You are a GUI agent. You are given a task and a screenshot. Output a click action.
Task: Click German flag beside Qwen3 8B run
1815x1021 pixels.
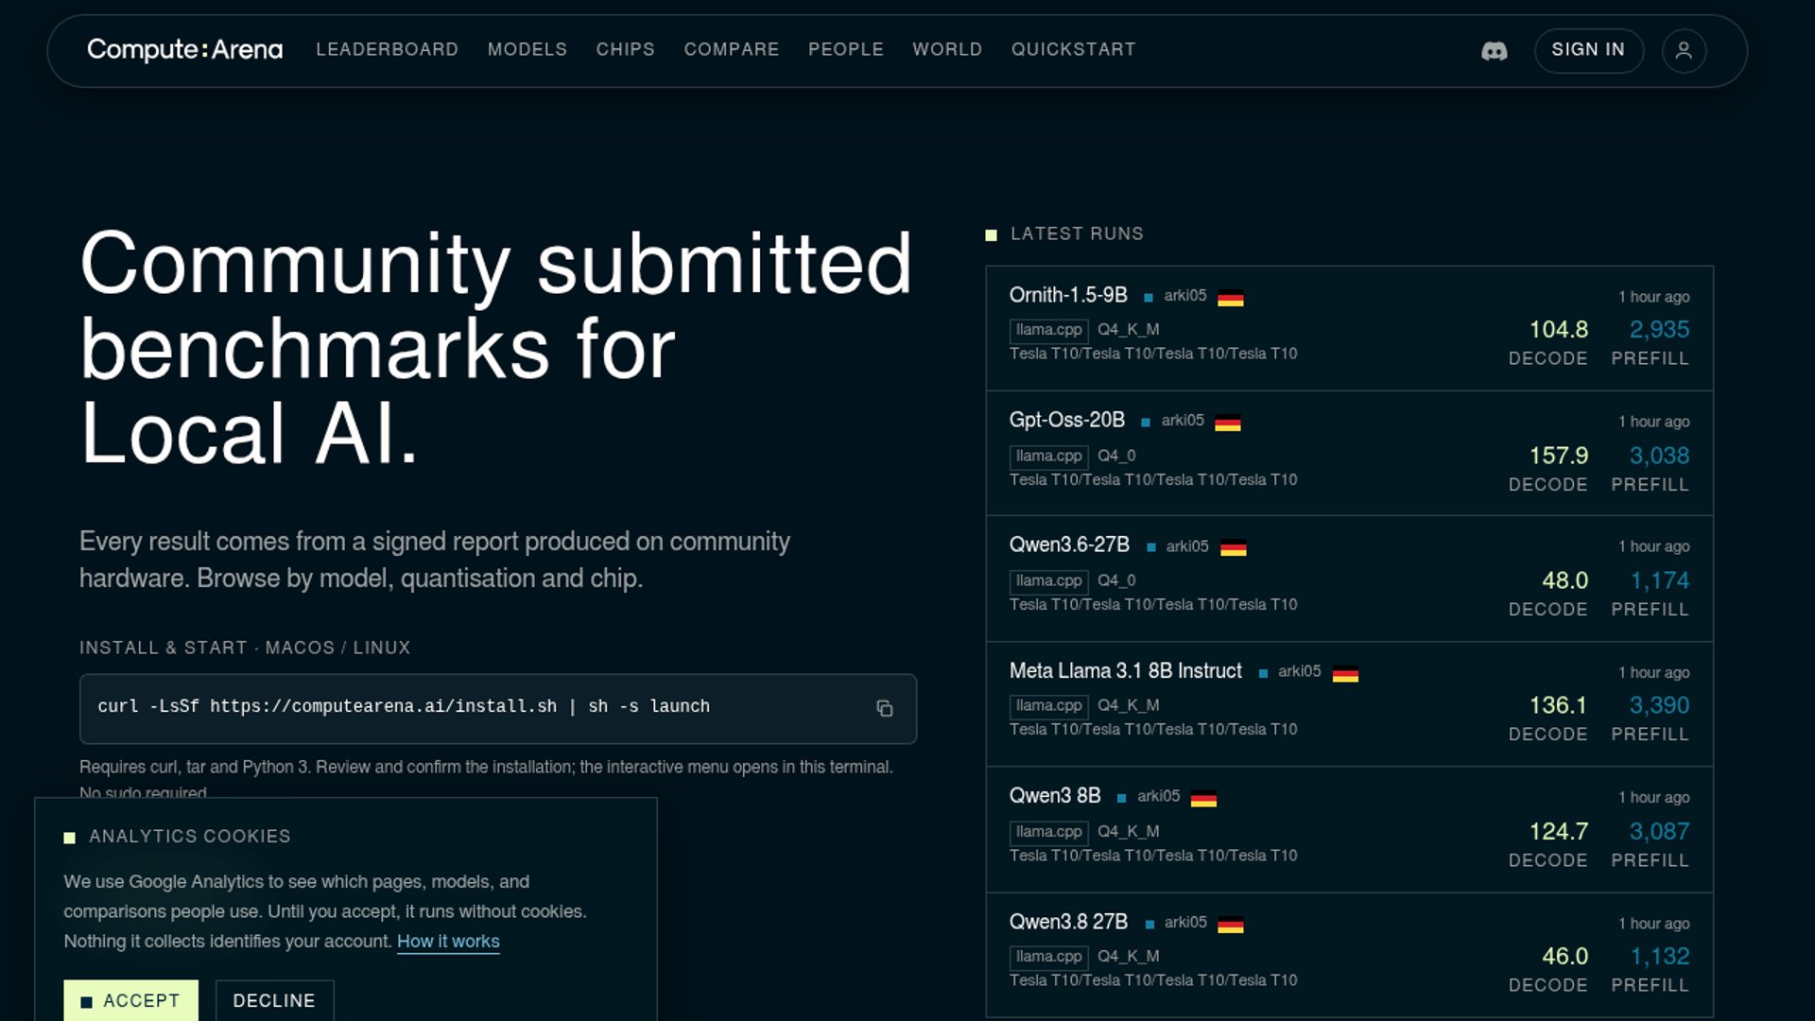tap(1203, 798)
